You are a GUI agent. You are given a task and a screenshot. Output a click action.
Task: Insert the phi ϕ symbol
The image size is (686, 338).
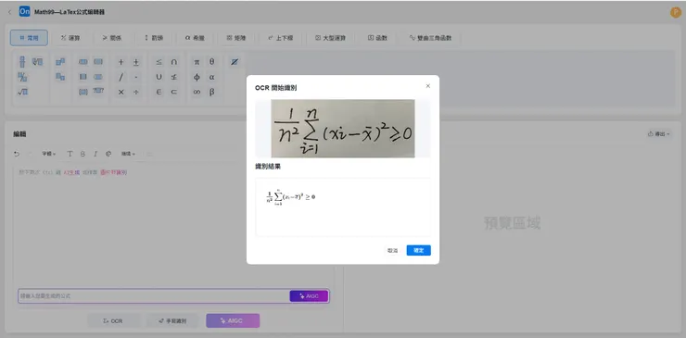click(197, 77)
